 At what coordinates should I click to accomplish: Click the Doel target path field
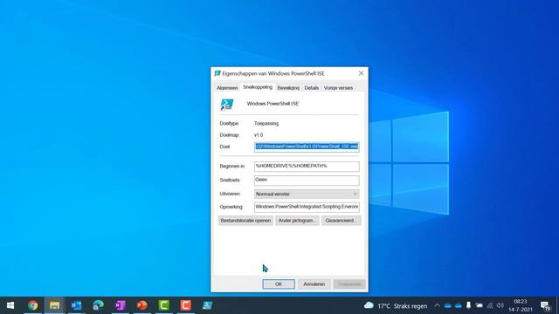coord(307,147)
